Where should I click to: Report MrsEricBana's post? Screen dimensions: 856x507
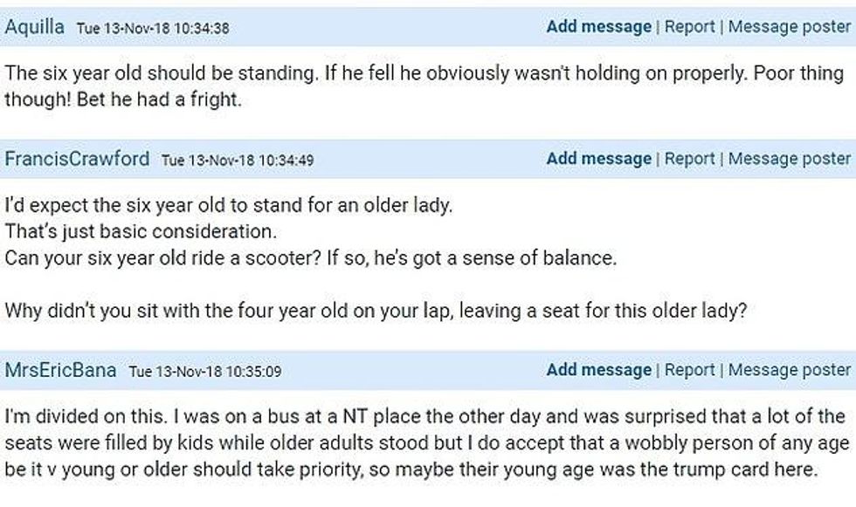pyautogui.click(x=689, y=370)
